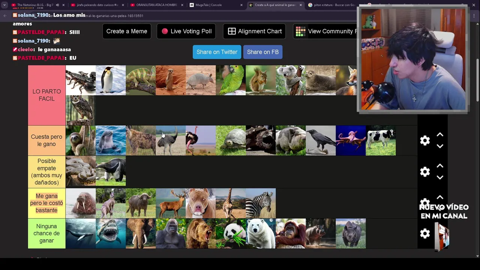Image resolution: width=480 pixels, height=270 pixels.
Task: Click the 'Me gana pero le costó bastante' label
Action: pyautogui.click(x=46, y=203)
